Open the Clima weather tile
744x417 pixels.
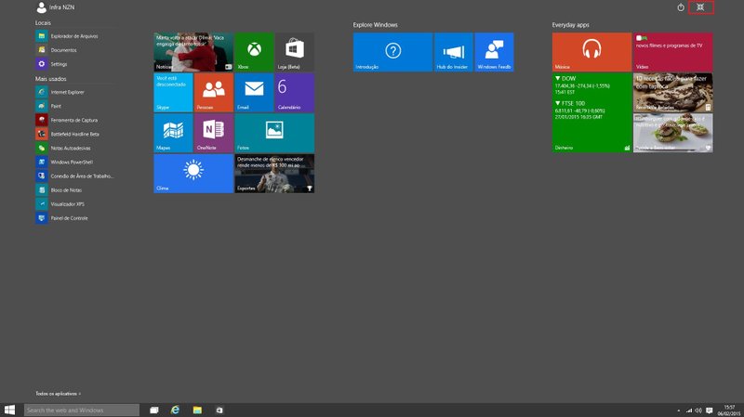click(x=193, y=174)
